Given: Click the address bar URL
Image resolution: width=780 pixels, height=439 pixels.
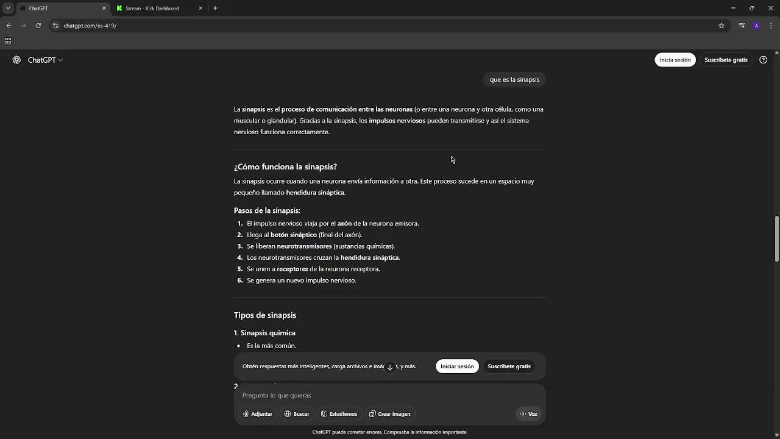Looking at the screenshot, I should [x=90, y=26].
